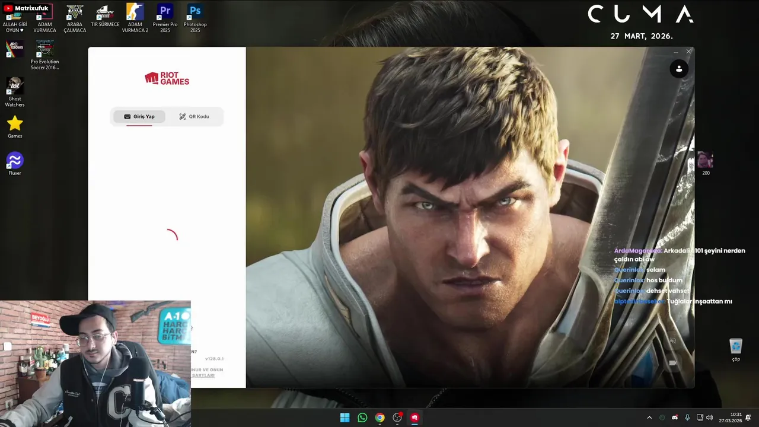Open OBS Studio from the taskbar
Screen dimensions: 759x427
click(397, 418)
